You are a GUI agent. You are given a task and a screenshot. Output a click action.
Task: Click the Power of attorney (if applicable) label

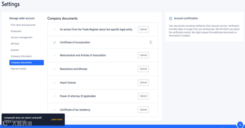pos(78,96)
